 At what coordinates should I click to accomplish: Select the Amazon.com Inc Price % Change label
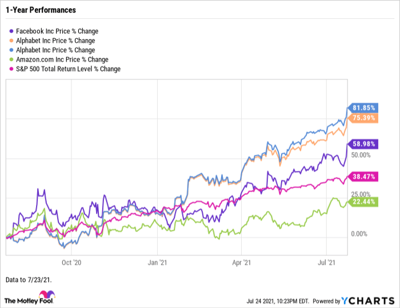(x=63, y=59)
